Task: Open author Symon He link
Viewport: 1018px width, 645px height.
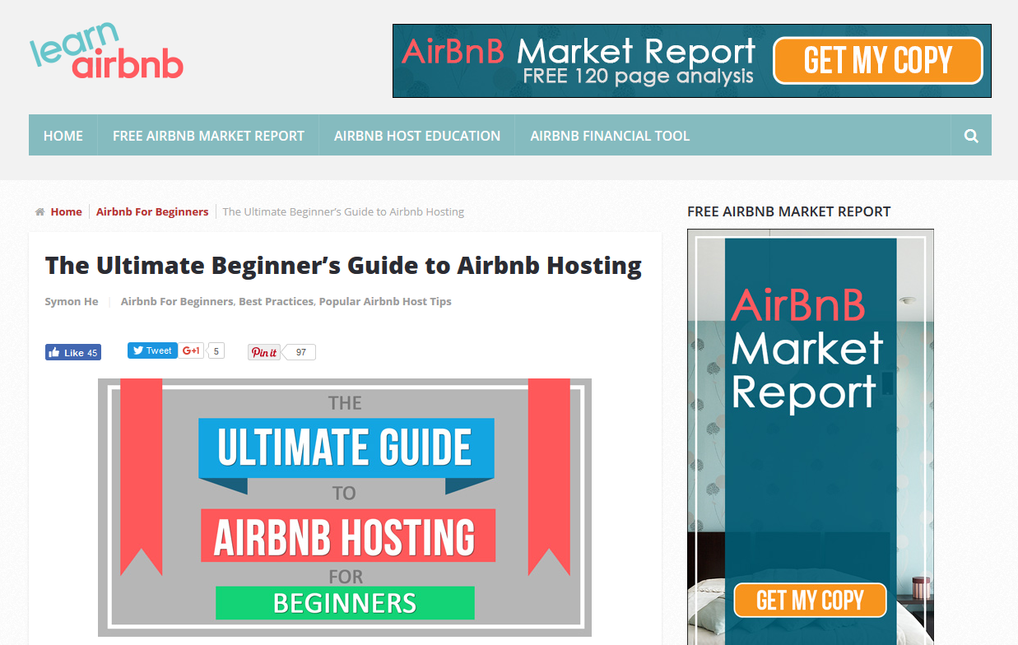Action: (x=72, y=302)
